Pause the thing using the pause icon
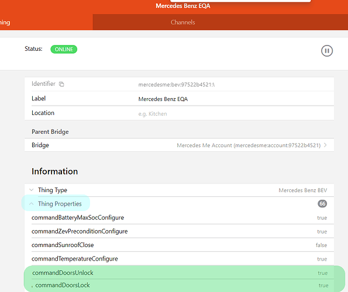348x292 pixels. pos(327,51)
